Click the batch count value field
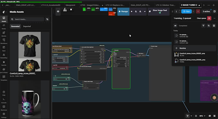 click(x=176, y=11)
